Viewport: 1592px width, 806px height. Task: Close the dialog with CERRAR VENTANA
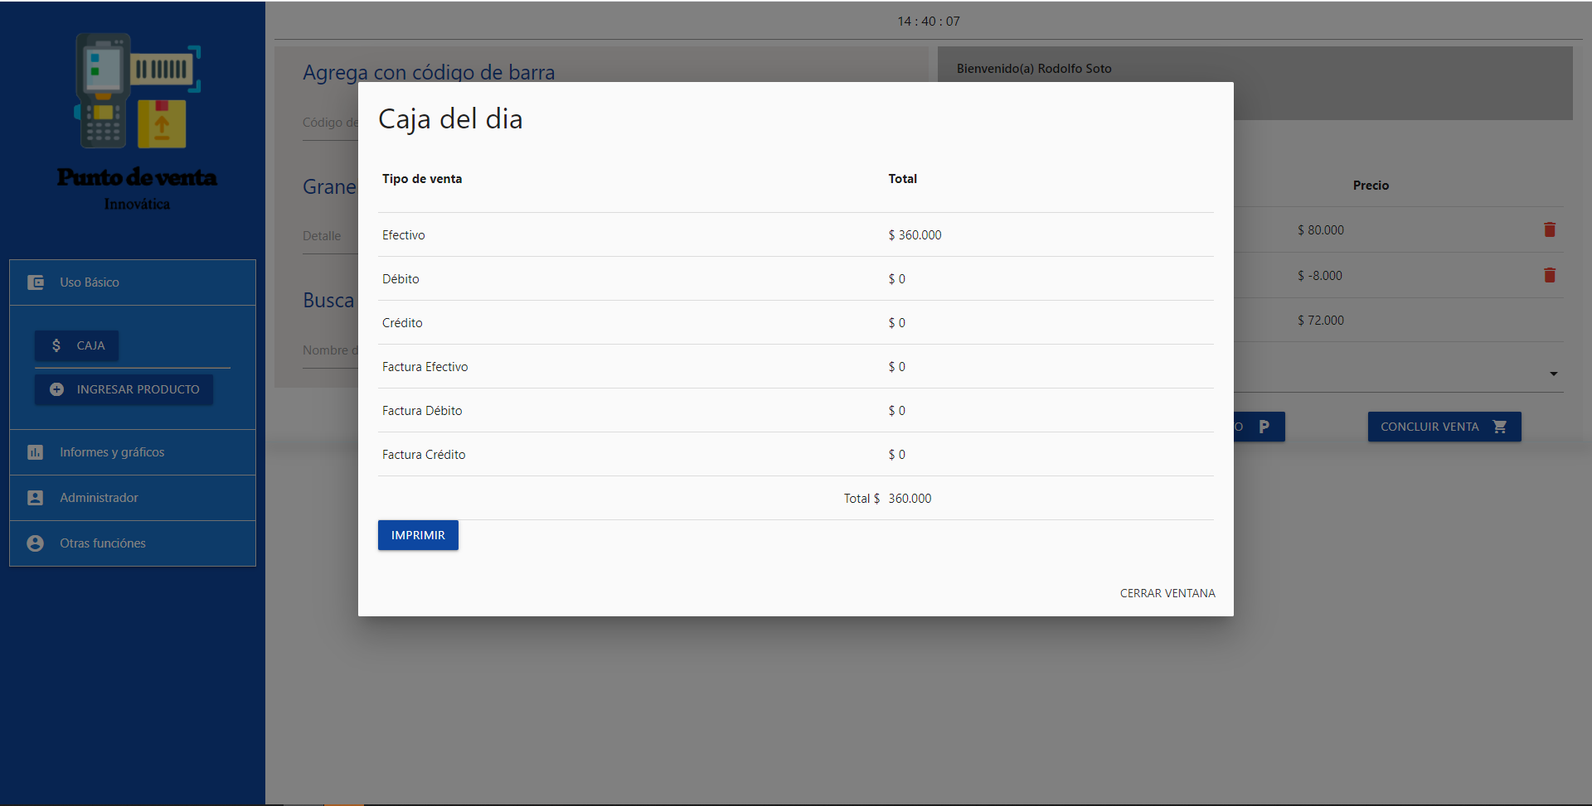click(1167, 593)
